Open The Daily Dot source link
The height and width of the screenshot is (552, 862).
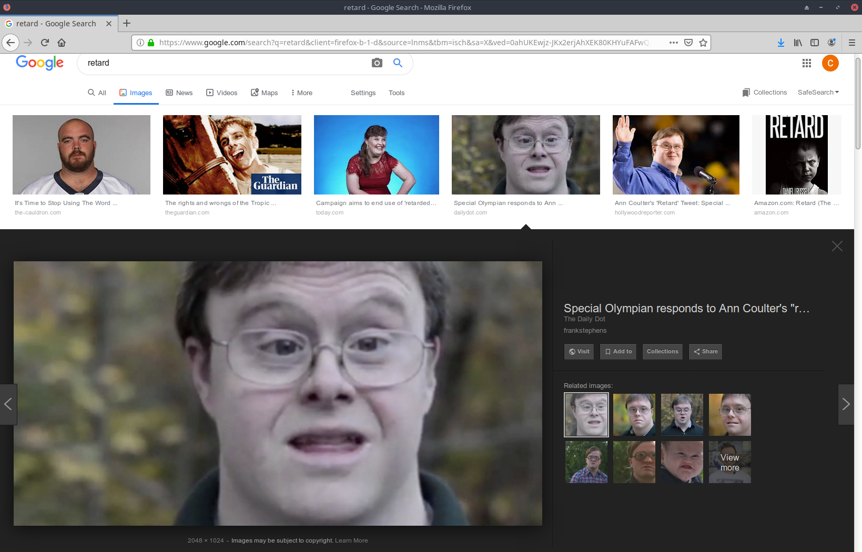tap(584, 319)
